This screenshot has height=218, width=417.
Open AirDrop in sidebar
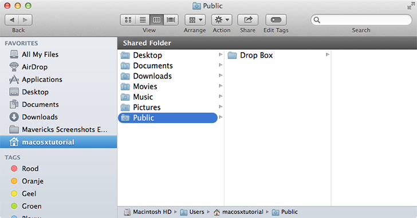58,67
